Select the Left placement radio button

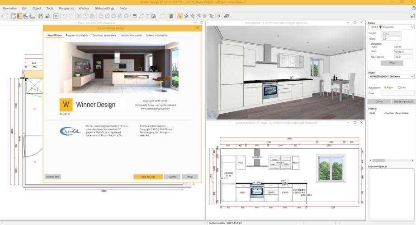pyautogui.click(x=399, y=87)
